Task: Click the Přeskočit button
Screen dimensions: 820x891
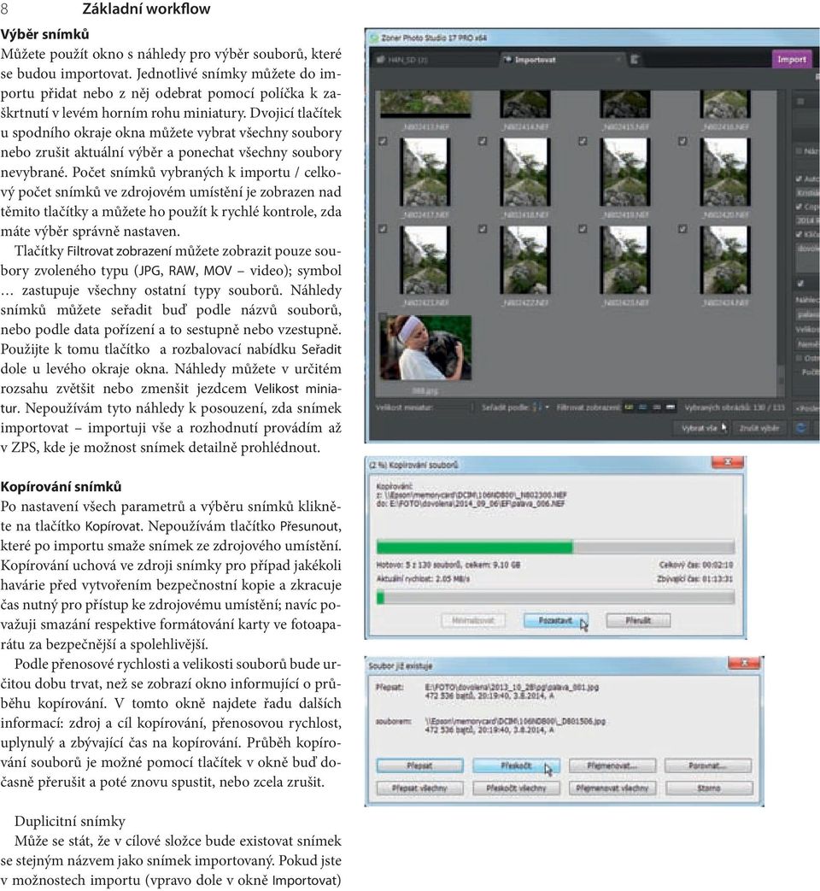Action: coord(516,766)
